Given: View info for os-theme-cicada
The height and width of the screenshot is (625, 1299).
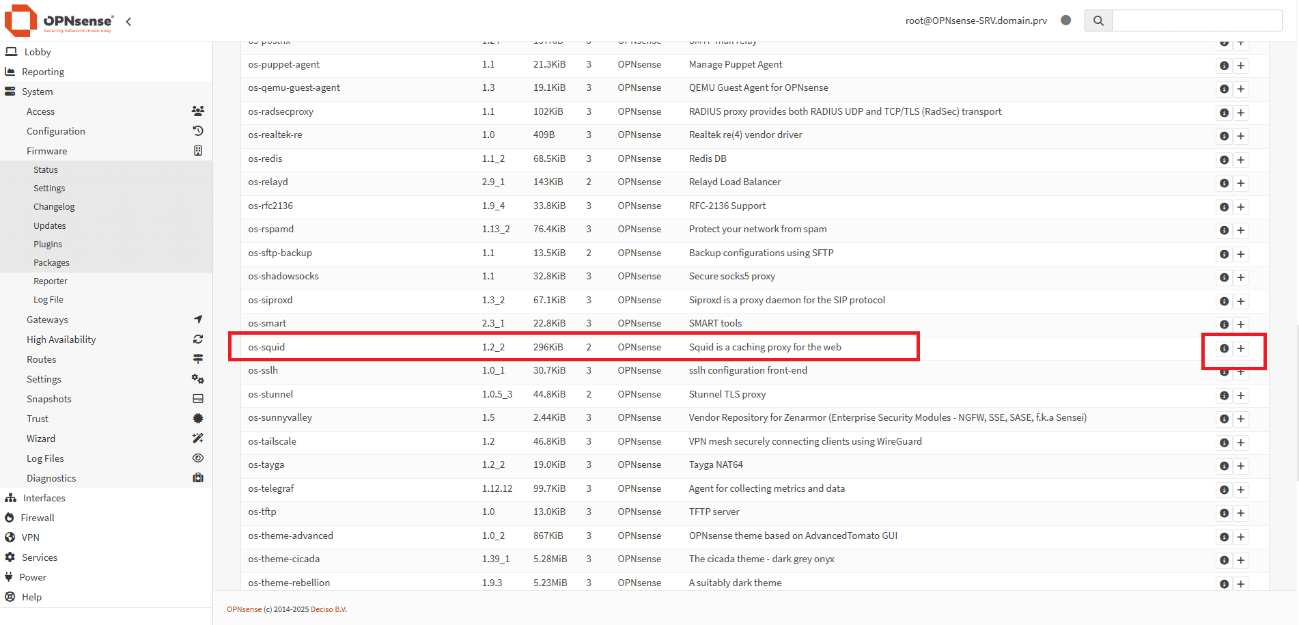Looking at the screenshot, I should tap(1224, 560).
